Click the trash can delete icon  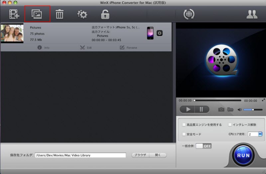(x=60, y=14)
